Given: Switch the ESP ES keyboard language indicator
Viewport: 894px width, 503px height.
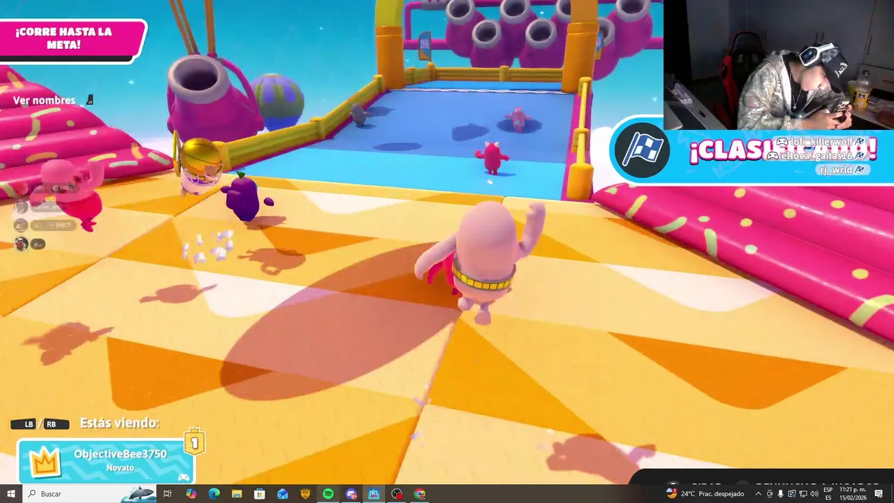Looking at the screenshot, I should pyautogui.click(x=828, y=494).
